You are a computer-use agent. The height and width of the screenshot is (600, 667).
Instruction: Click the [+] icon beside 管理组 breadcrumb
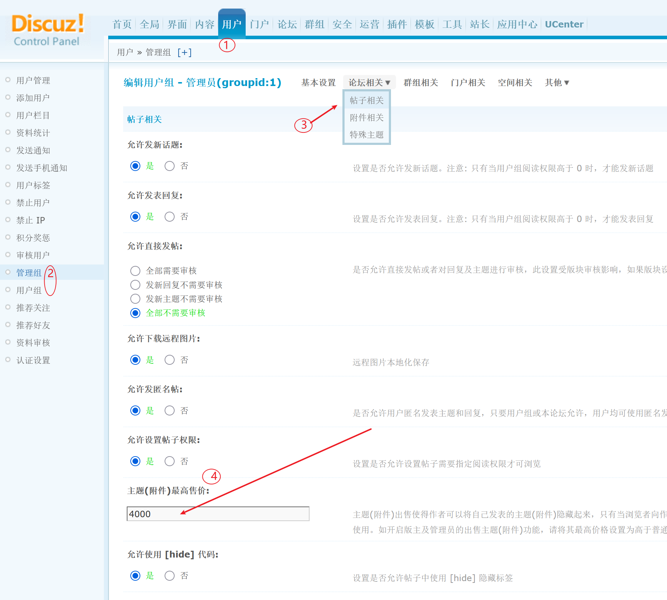184,52
